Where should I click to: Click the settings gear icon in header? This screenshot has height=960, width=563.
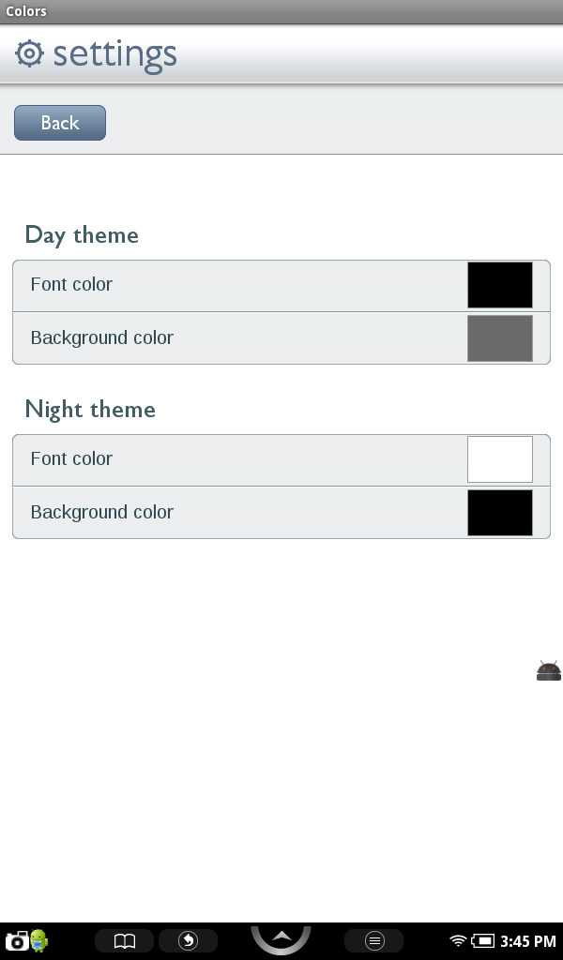[30, 53]
